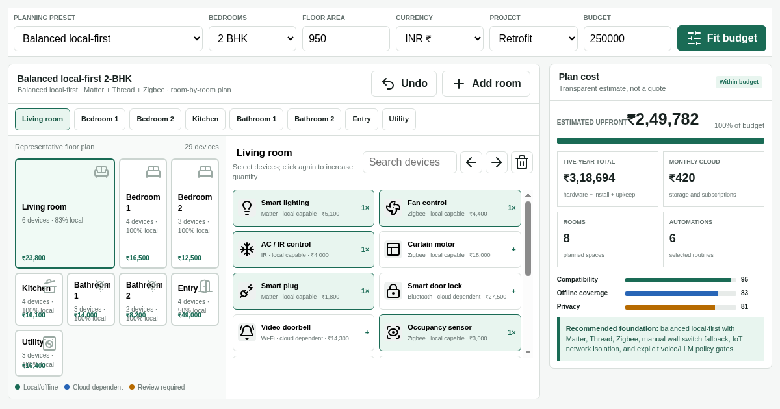The height and width of the screenshot is (409, 780).
Task: Click the ₹2,49,782 estimated upfront value
Action: click(663, 119)
